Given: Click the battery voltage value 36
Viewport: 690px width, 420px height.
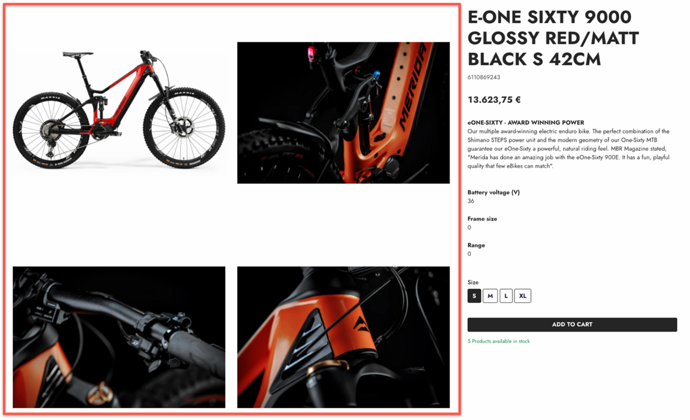Looking at the screenshot, I should point(471,201).
